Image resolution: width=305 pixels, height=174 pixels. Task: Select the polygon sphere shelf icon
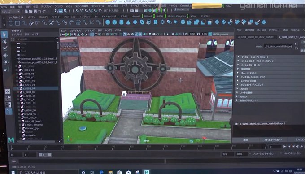click(x=108, y=22)
